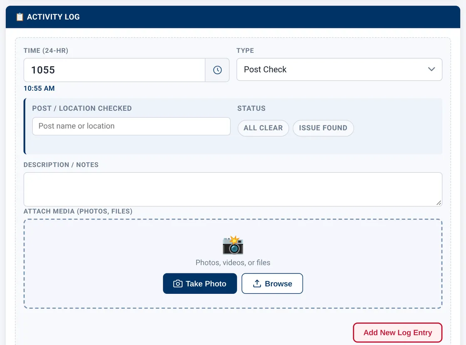Screen dimensions: 466x345
Task: Click the TYPE label above the dropdown
Action: pyautogui.click(x=245, y=50)
